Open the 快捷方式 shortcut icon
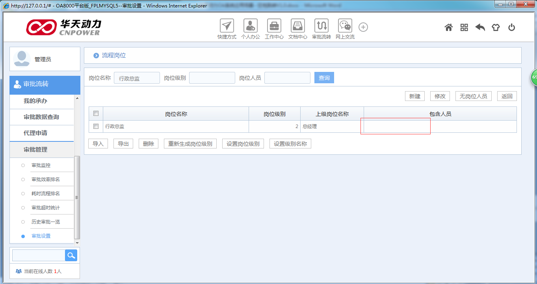This screenshot has height=284, width=537. tap(227, 26)
